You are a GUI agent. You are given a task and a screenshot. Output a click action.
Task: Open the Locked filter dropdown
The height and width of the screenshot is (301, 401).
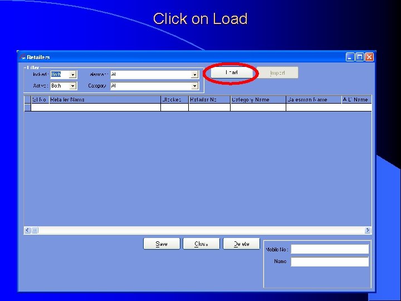[72, 75]
